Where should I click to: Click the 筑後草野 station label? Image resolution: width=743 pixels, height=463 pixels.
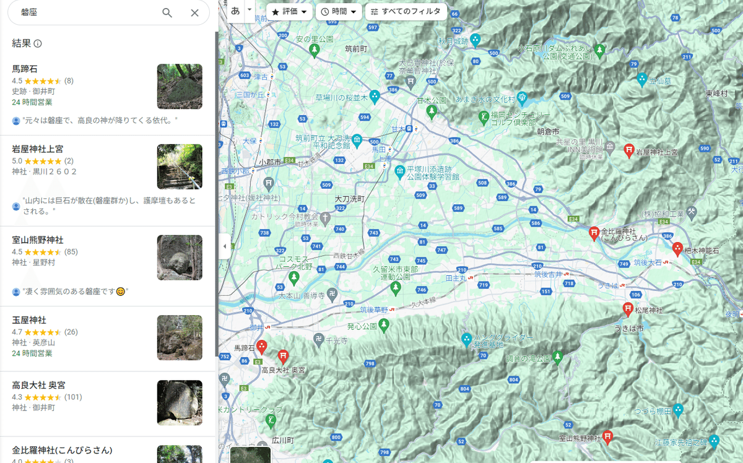373,309
